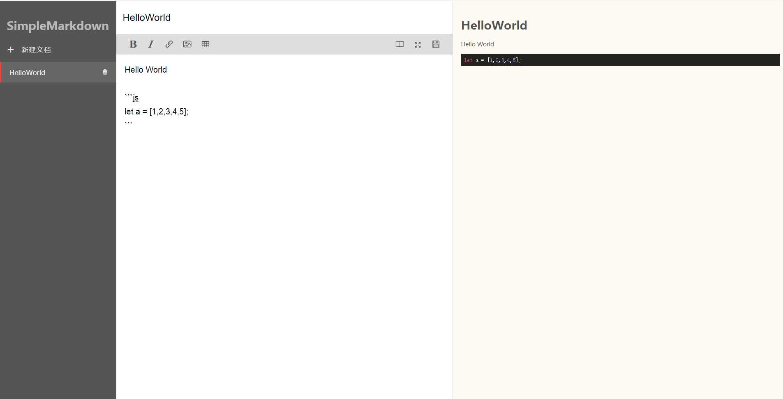
Task: Toggle the split preview pane icon
Action: (400, 44)
